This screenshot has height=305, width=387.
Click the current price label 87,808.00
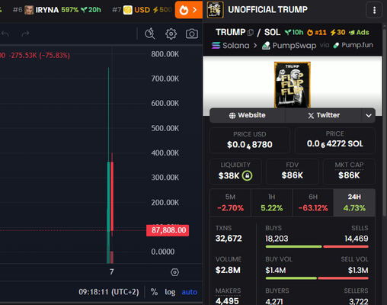click(168, 230)
